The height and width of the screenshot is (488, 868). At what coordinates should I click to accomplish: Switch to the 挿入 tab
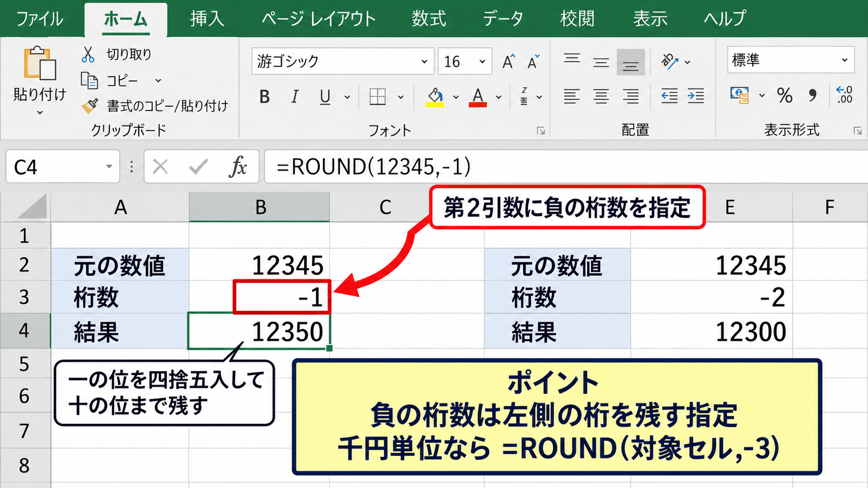coord(207,19)
